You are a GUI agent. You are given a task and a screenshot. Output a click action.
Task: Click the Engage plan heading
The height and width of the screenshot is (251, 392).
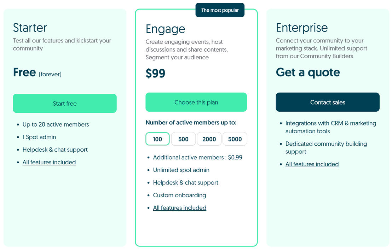tap(166, 29)
